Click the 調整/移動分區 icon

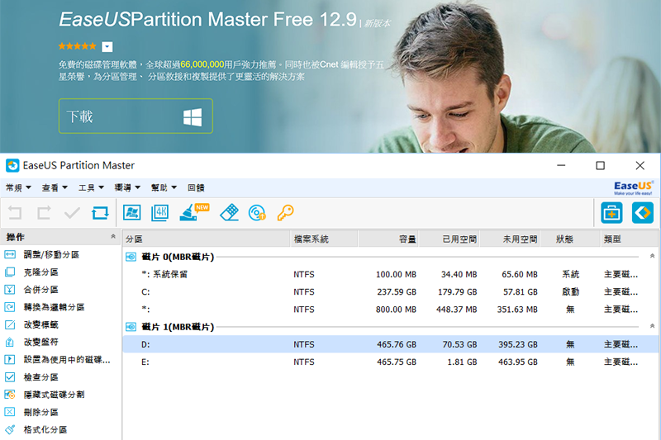pos(10,254)
